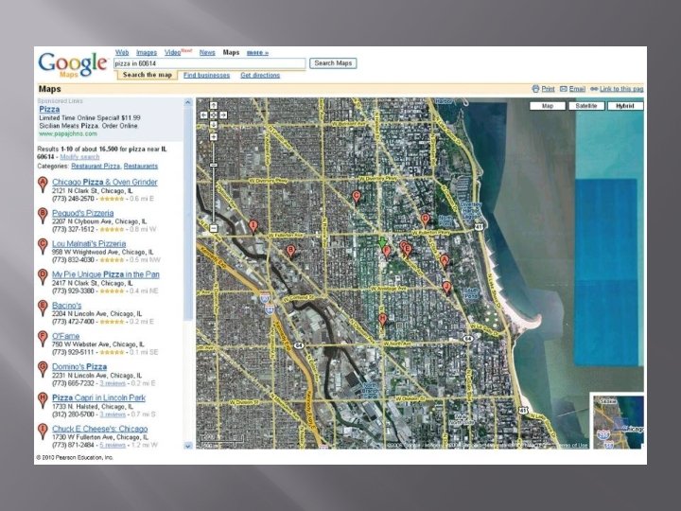
Task: Open Pizza Capri in Lincoln Park result
Action: pos(99,398)
